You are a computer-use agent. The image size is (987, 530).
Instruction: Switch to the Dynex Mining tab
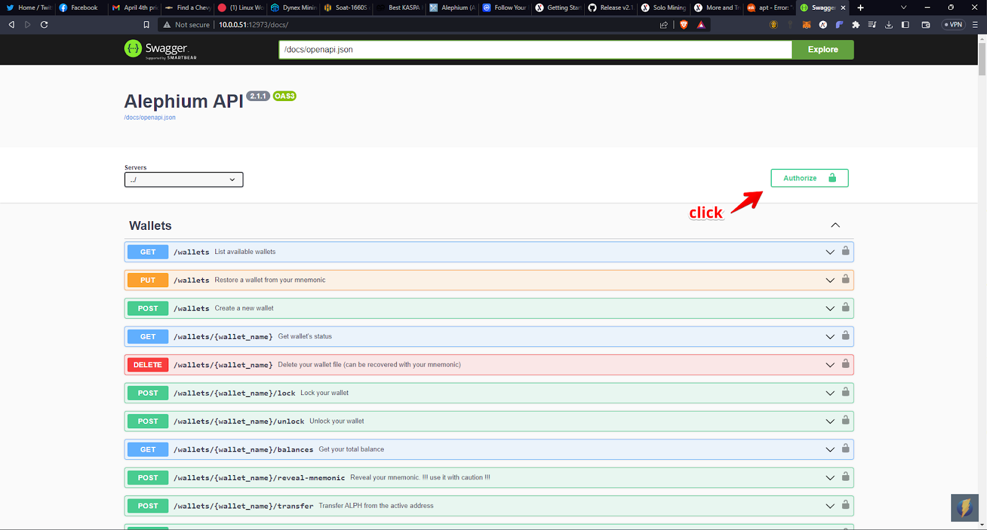(293, 7)
